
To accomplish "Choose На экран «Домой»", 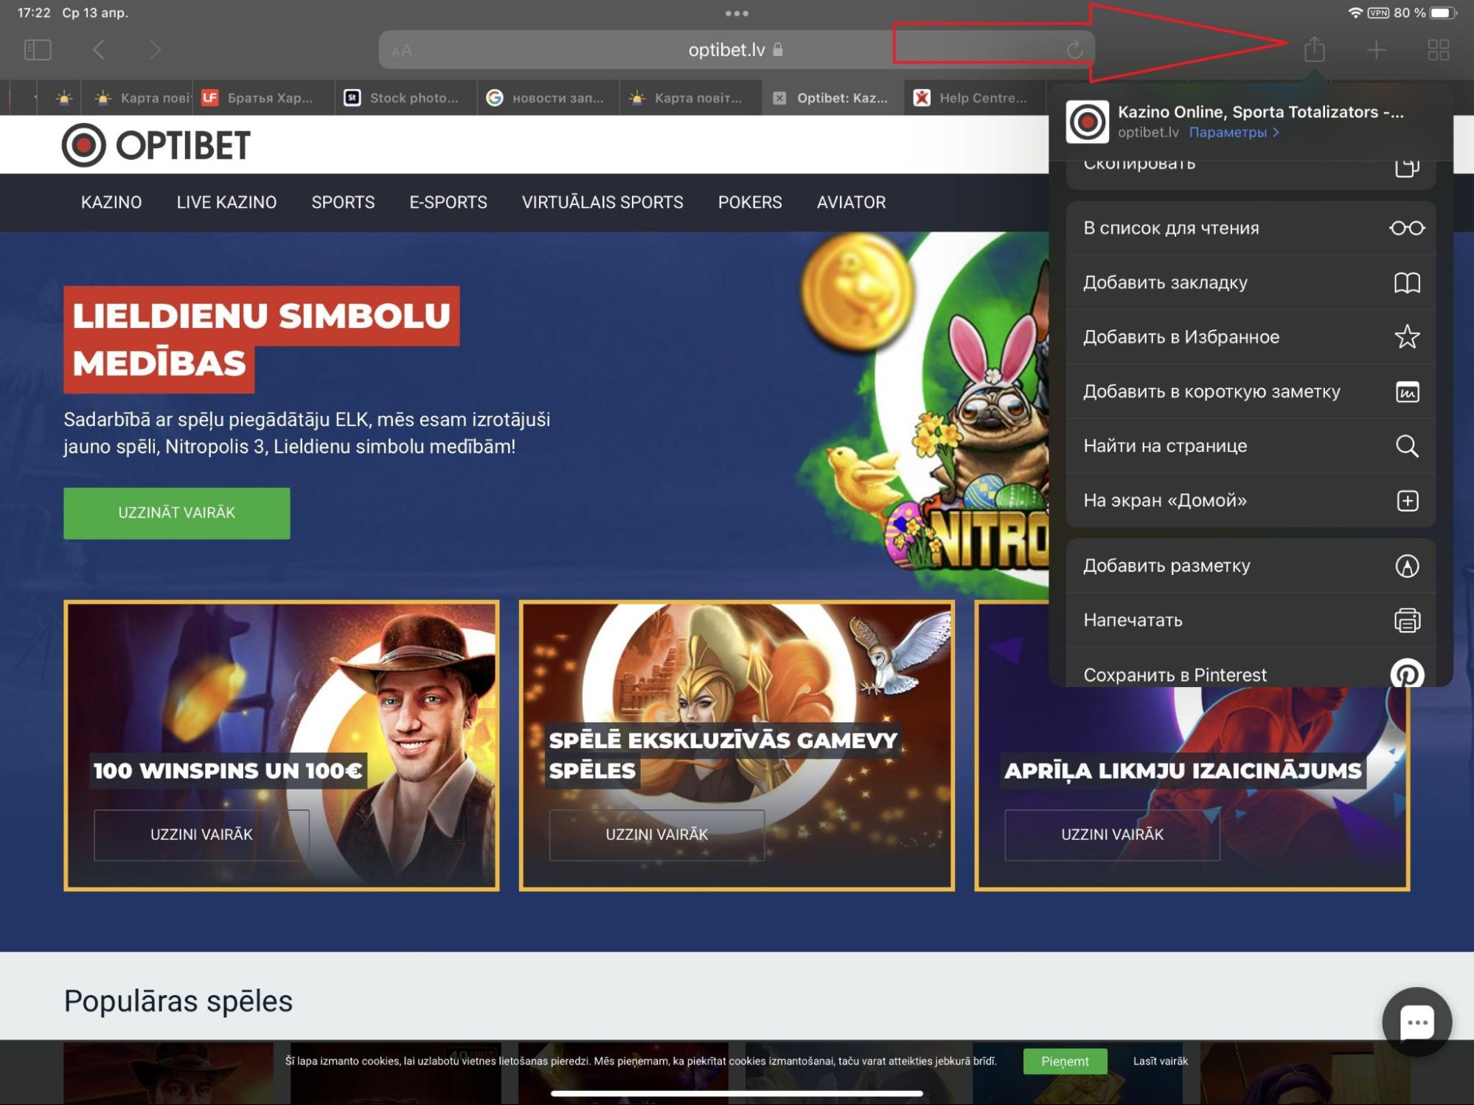I will (1251, 501).
